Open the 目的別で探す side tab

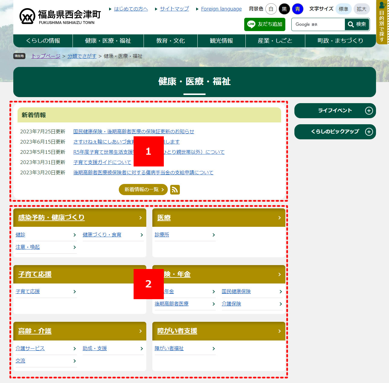(x=382, y=22)
